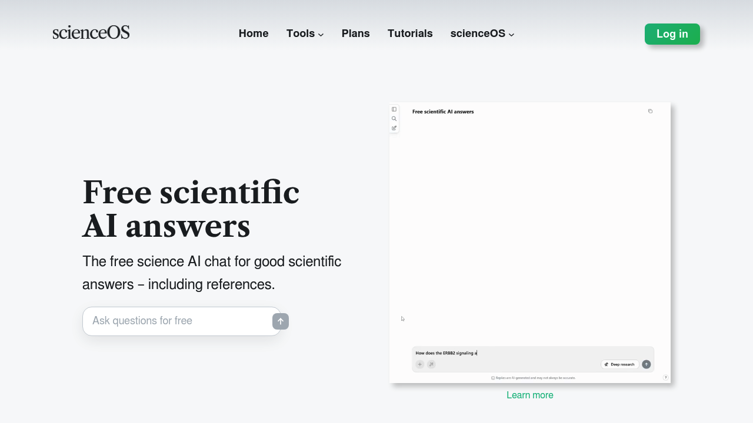Click the Log in button
753x423 pixels.
coord(672,34)
